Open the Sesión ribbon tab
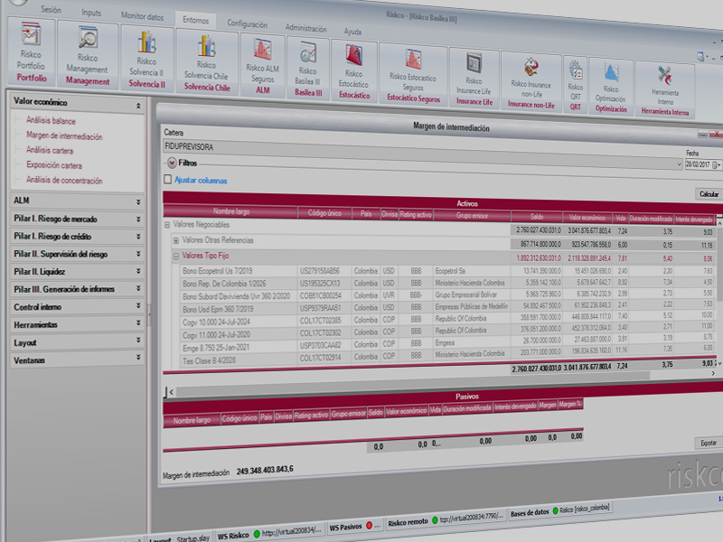 click(x=51, y=9)
